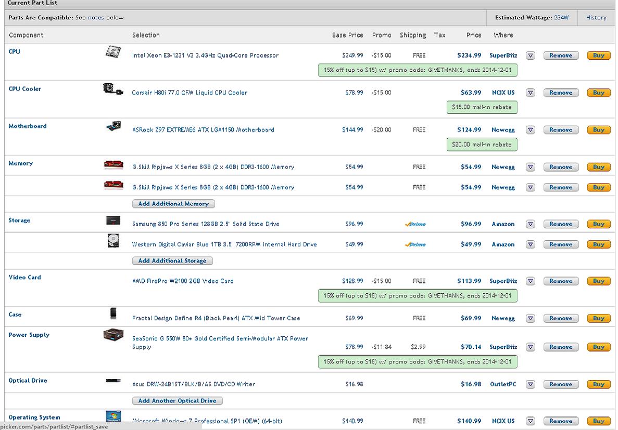Image resolution: width=618 pixels, height=430 pixels.
Task: Click the Samsung 850 Pro SSD thumbnail
Action: coord(113,220)
